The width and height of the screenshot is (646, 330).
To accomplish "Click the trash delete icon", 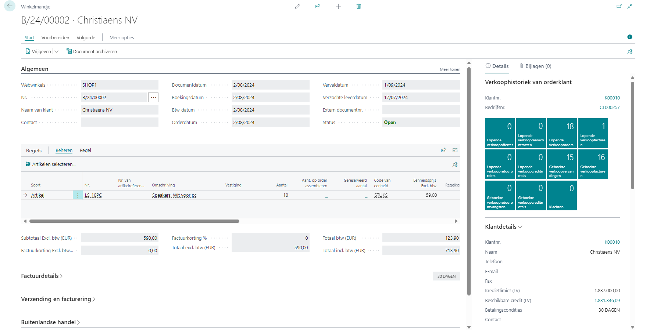I will click(x=358, y=6).
